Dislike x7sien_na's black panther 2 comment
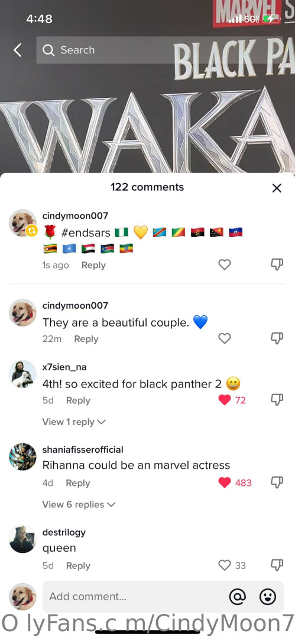The width and height of the screenshot is (295, 640). (277, 400)
